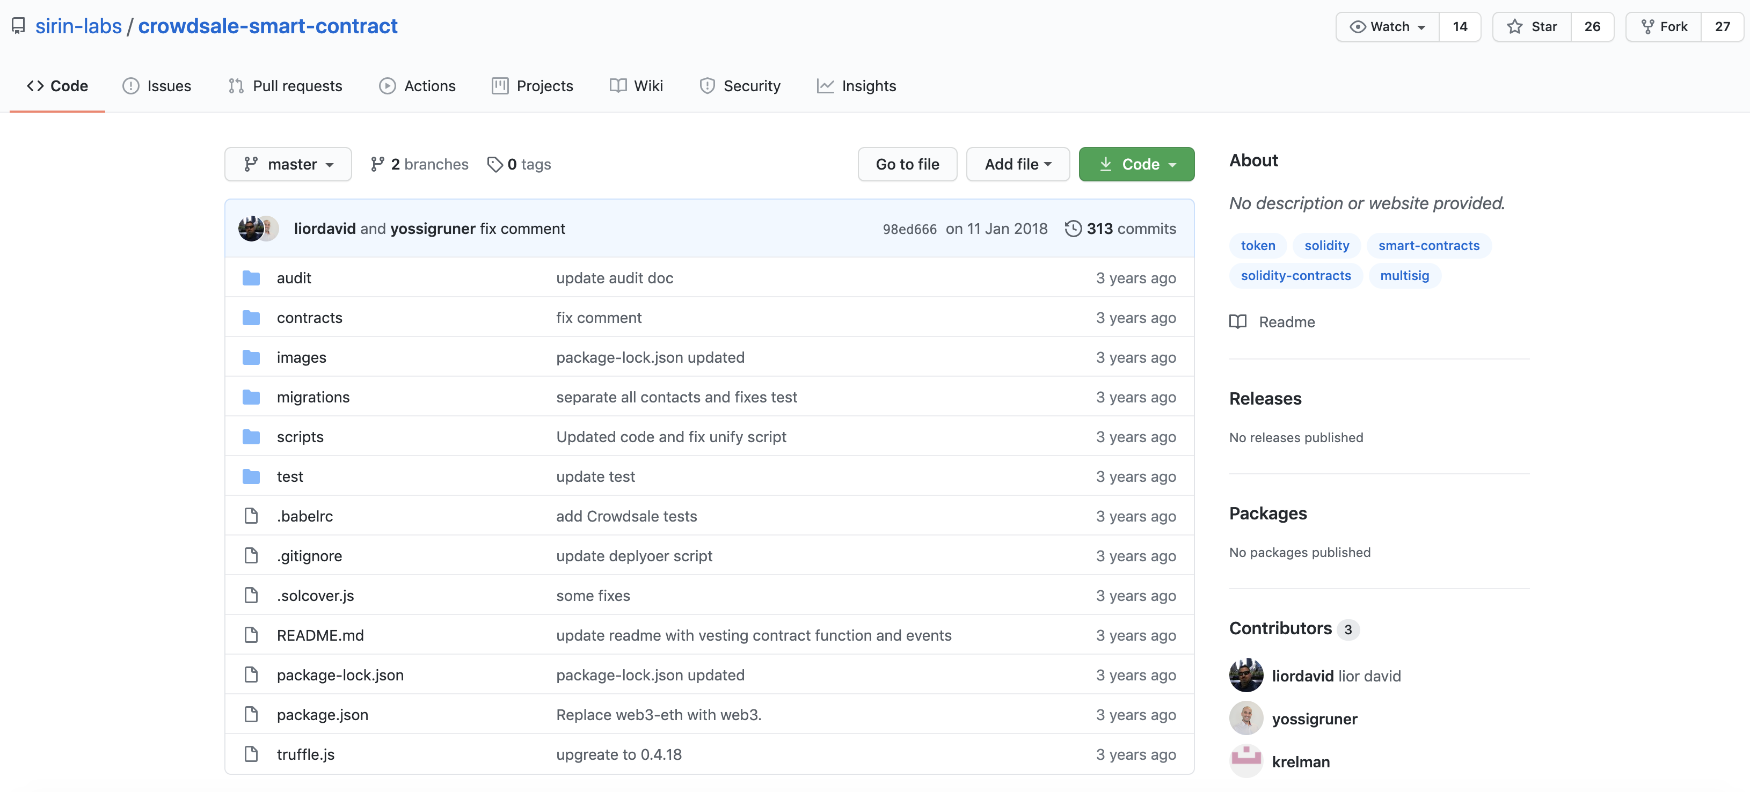Star the repository
This screenshot has height=792, width=1750.
[1532, 26]
